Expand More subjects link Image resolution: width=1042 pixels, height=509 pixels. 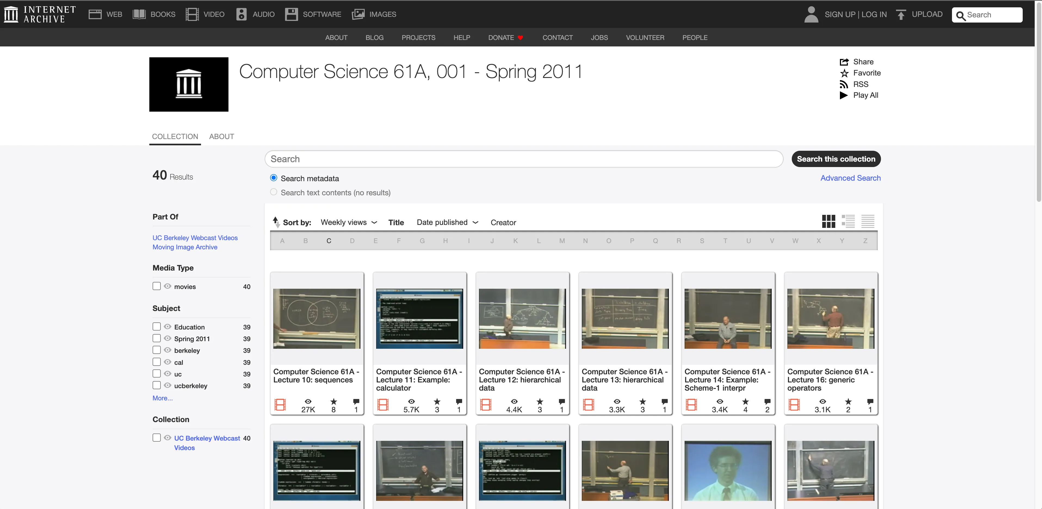pos(162,398)
